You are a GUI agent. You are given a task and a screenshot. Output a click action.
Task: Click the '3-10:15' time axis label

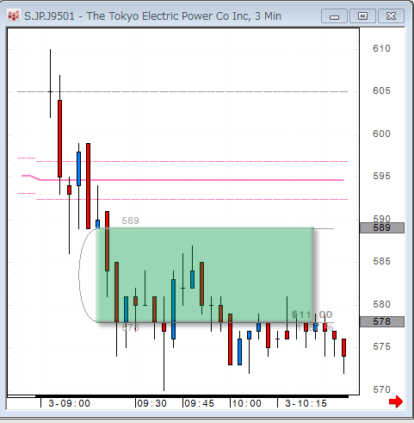point(306,403)
